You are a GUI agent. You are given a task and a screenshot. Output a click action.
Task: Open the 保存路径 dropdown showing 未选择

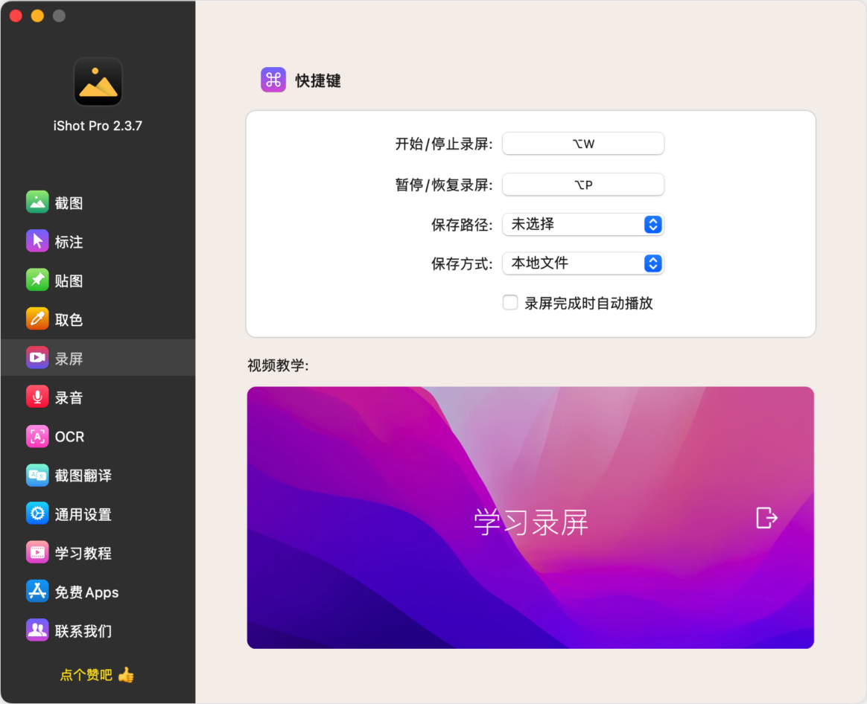pyautogui.click(x=582, y=224)
